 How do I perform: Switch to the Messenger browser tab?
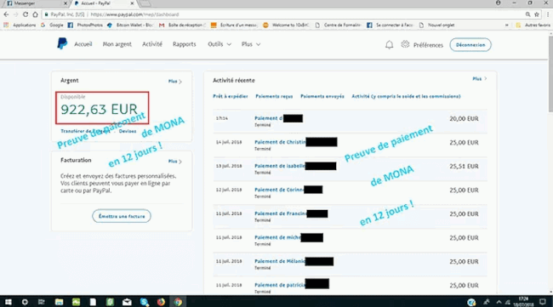coord(35,3)
